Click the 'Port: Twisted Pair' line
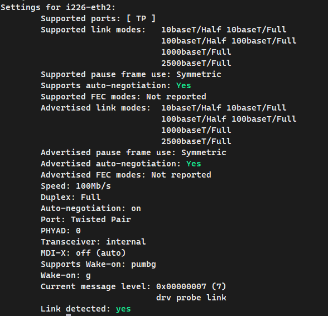Image resolution: width=328 pixels, height=316 pixels. tap(86, 219)
